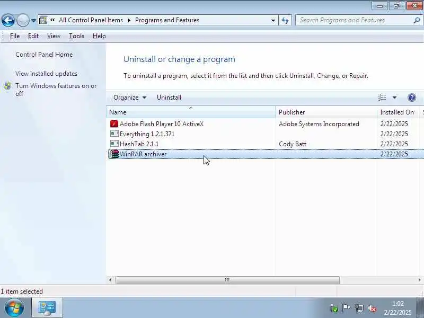Select the WinRAR archiver entry name
Image resolution: width=424 pixels, height=318 pixels.
143,154
